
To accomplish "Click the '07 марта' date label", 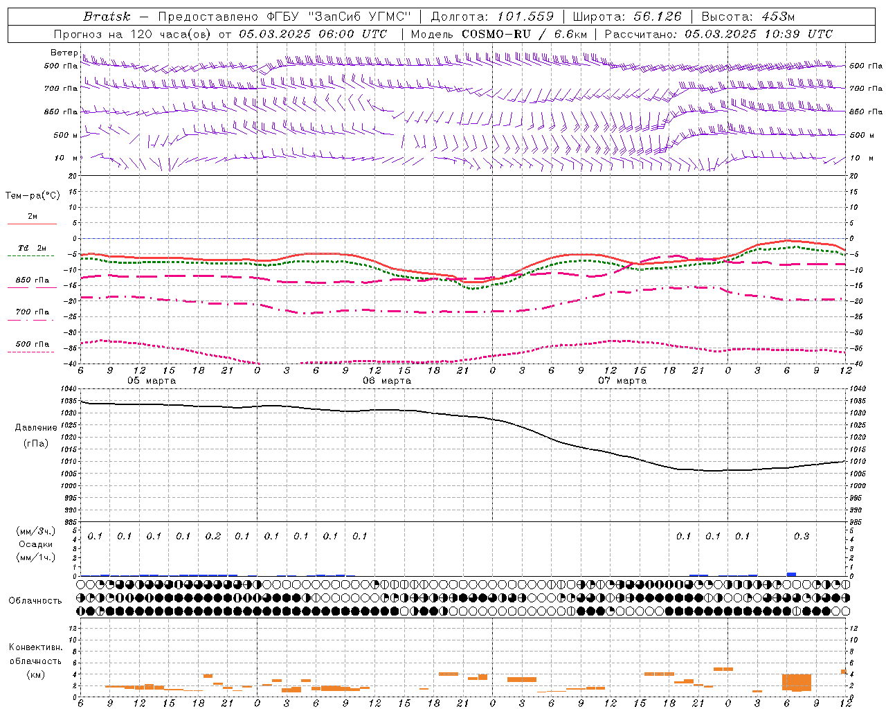I will (622, 381).
